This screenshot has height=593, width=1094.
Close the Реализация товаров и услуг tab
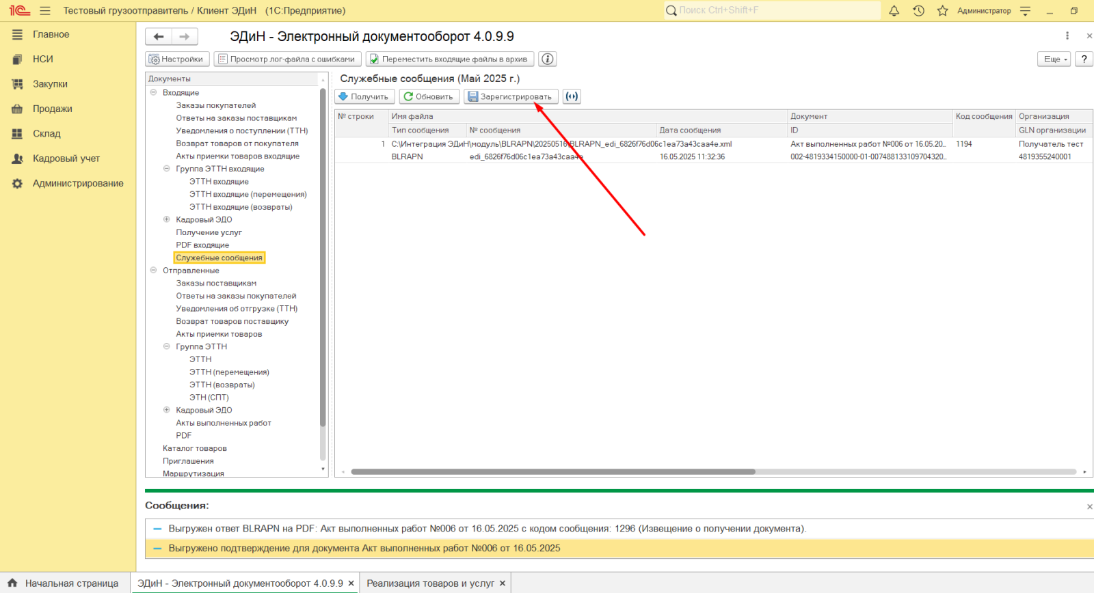(503, 583)
